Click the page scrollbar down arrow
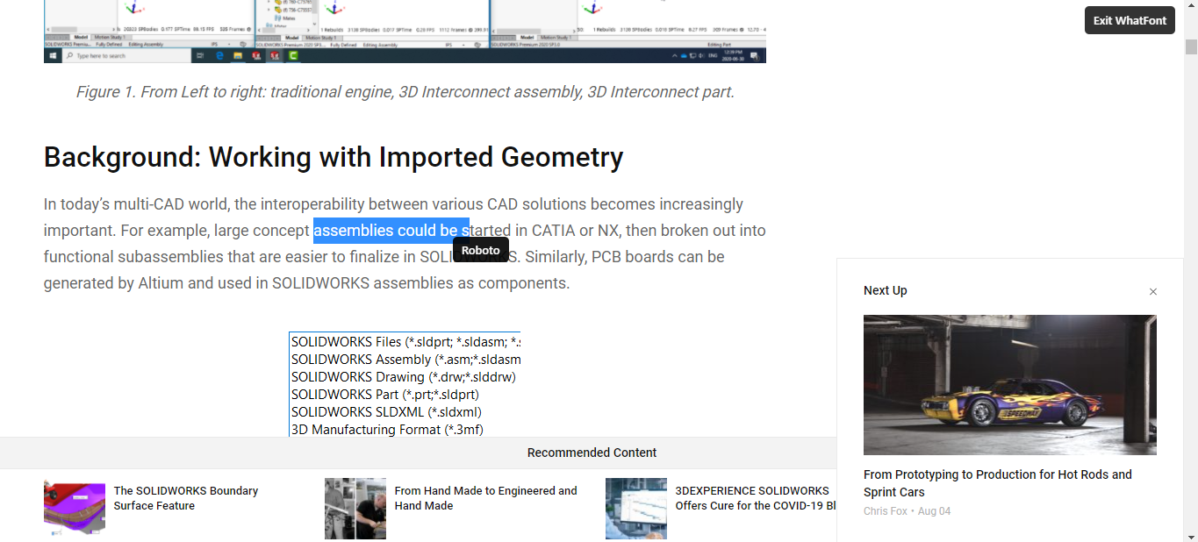Viewport: 1198px width, 542px height. pyautogui.click(x=1191, y=535)
